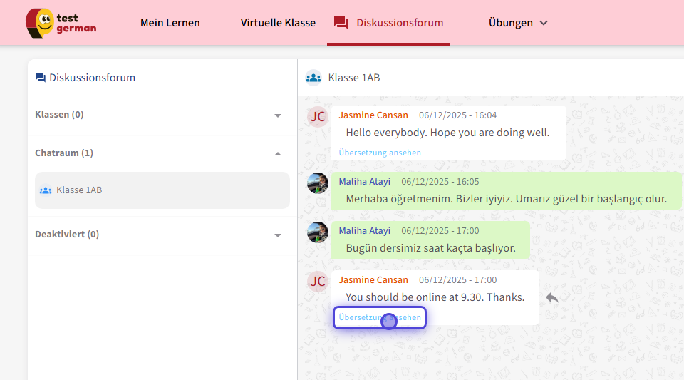The height and width of the screenshot is (380, 684).
Task: Show translation of 'You should be online' message
Action: click(380, 317)
